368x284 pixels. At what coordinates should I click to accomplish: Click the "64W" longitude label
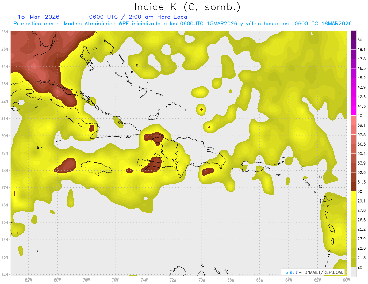pos(289,280)
